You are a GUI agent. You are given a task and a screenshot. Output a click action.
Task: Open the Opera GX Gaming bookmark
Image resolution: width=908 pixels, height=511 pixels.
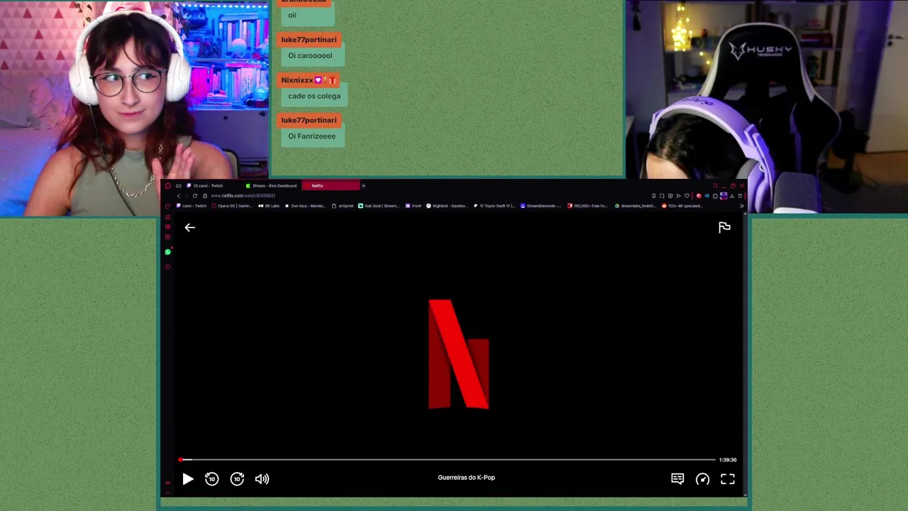pyautogui.click(x=232, y=206)
